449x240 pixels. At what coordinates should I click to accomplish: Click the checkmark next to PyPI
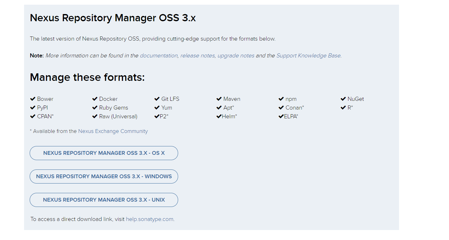click(x=32, y=108)
